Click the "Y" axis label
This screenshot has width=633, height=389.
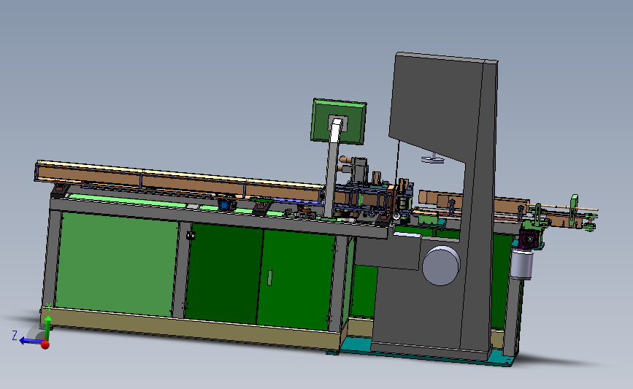coord(49,307)
